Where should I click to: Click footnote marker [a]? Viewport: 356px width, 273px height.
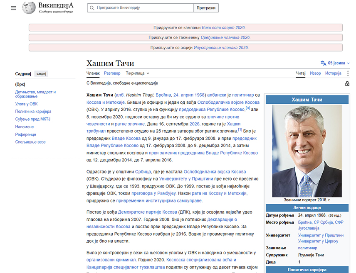(248, 108)
